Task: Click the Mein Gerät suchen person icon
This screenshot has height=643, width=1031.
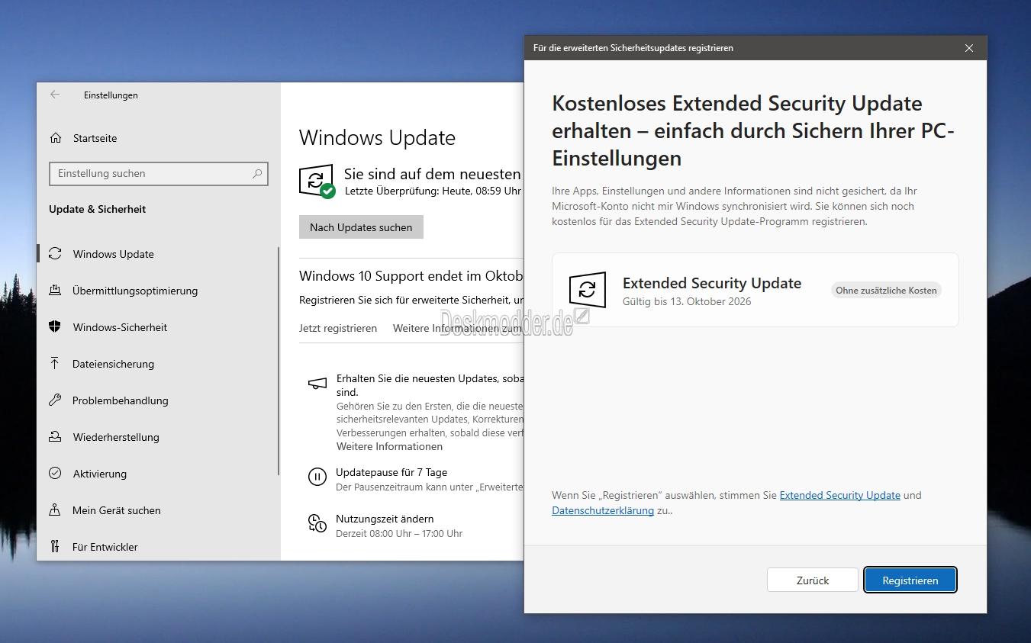Action: coord(55,510)
